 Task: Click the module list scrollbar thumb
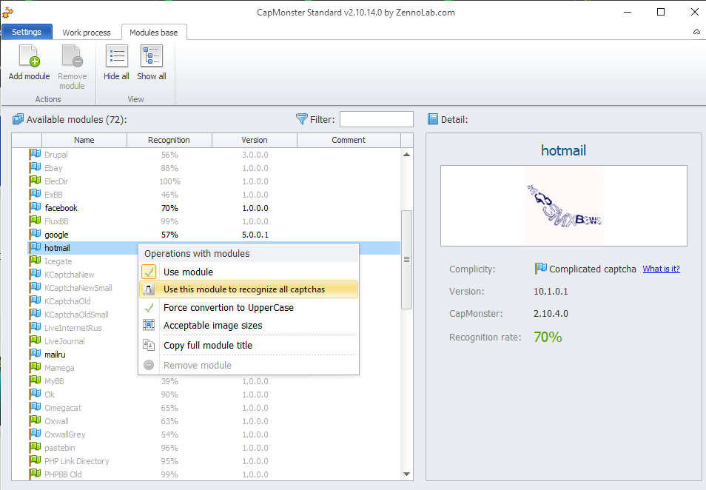click(406, 259)
